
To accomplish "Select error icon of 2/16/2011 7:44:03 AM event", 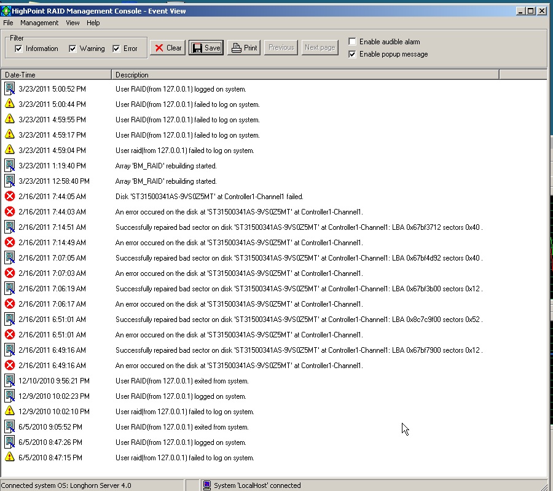I will click(x=9, y=211).
